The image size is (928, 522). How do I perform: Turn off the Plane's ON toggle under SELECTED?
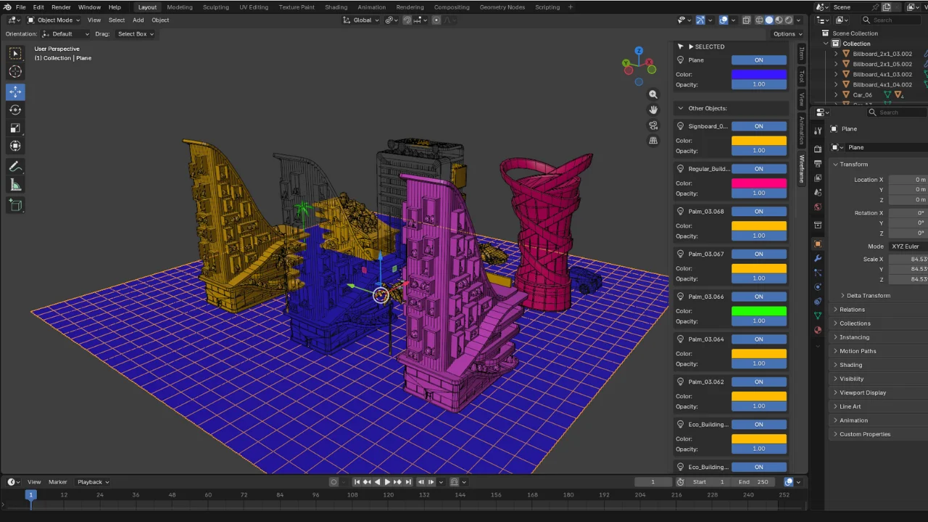point(758,59)
